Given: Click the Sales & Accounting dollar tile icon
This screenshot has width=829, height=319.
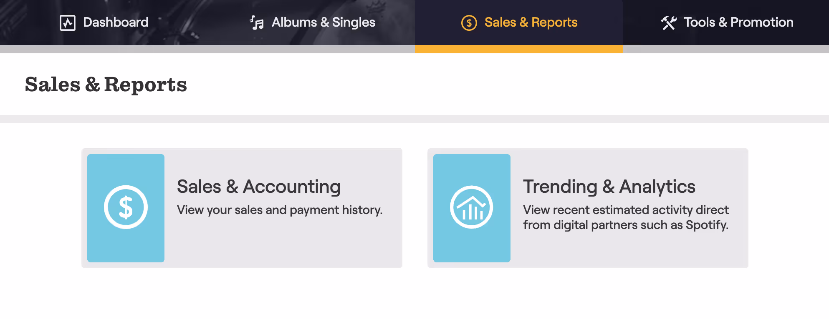Looking at the screenshot, I should tap(126, 207).
